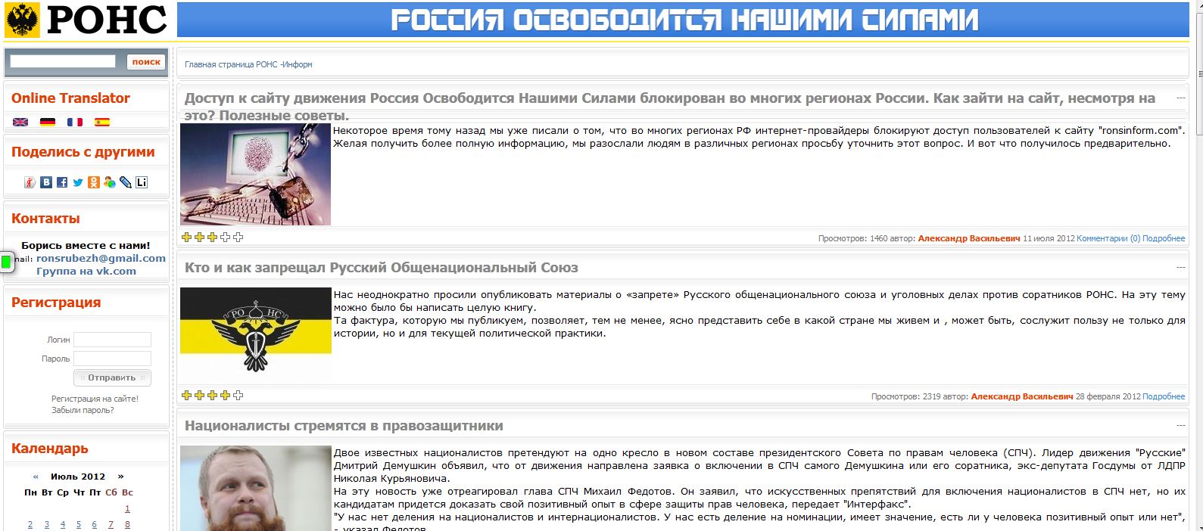Expand the first article using the dashes toggle
The height and width of the screenshot is (531, 1203).
tap(1180, 98)
